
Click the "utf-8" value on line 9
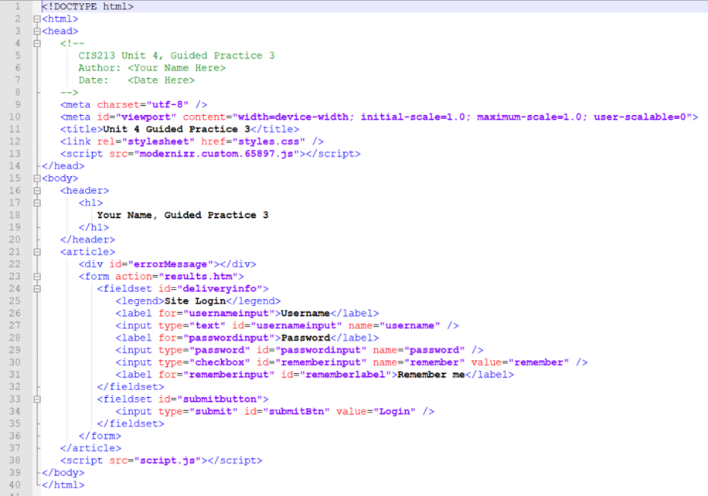pos(167,105)
